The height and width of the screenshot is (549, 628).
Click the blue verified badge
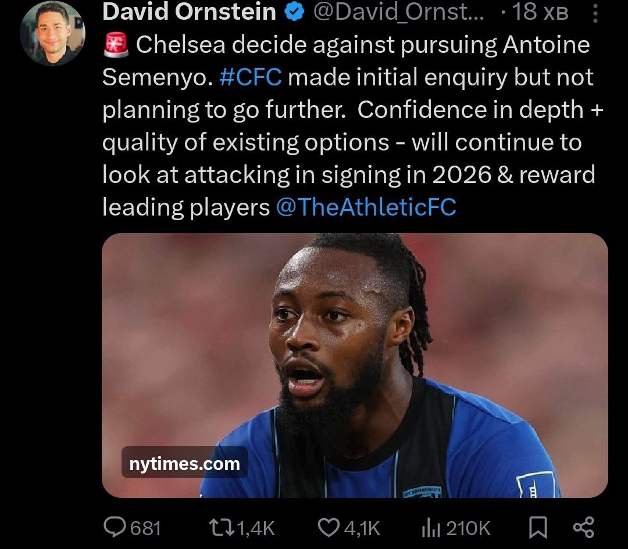pos(294,12)
